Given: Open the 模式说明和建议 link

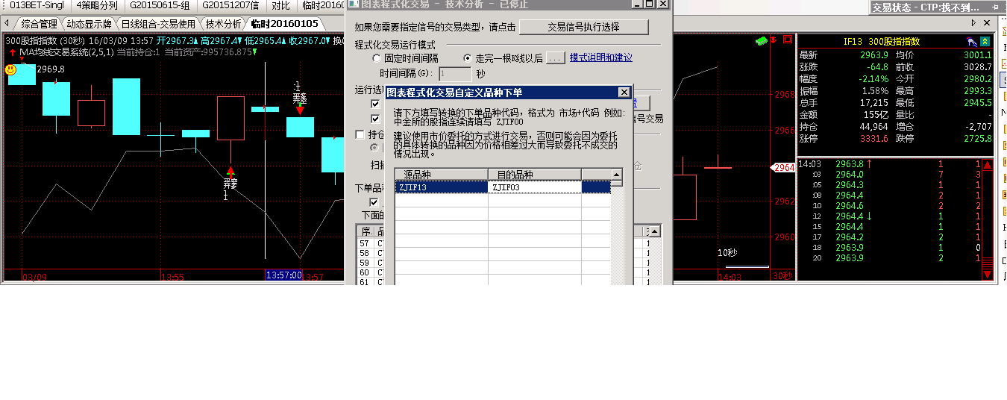Looking at the screenshot, I should click(600, 58).
